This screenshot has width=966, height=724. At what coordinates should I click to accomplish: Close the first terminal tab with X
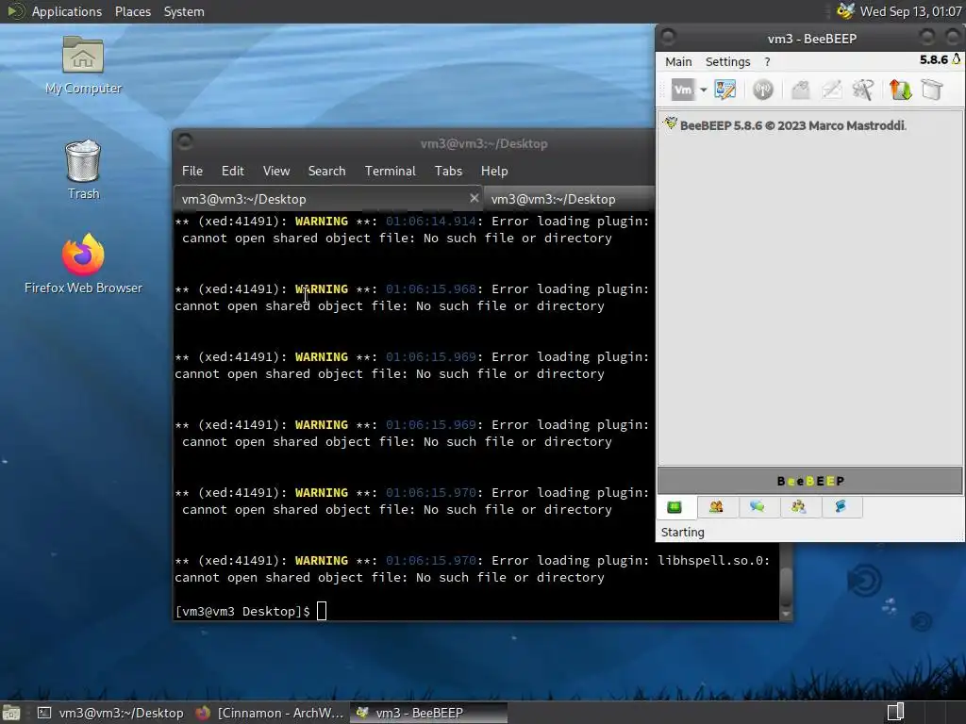(474, 198)
